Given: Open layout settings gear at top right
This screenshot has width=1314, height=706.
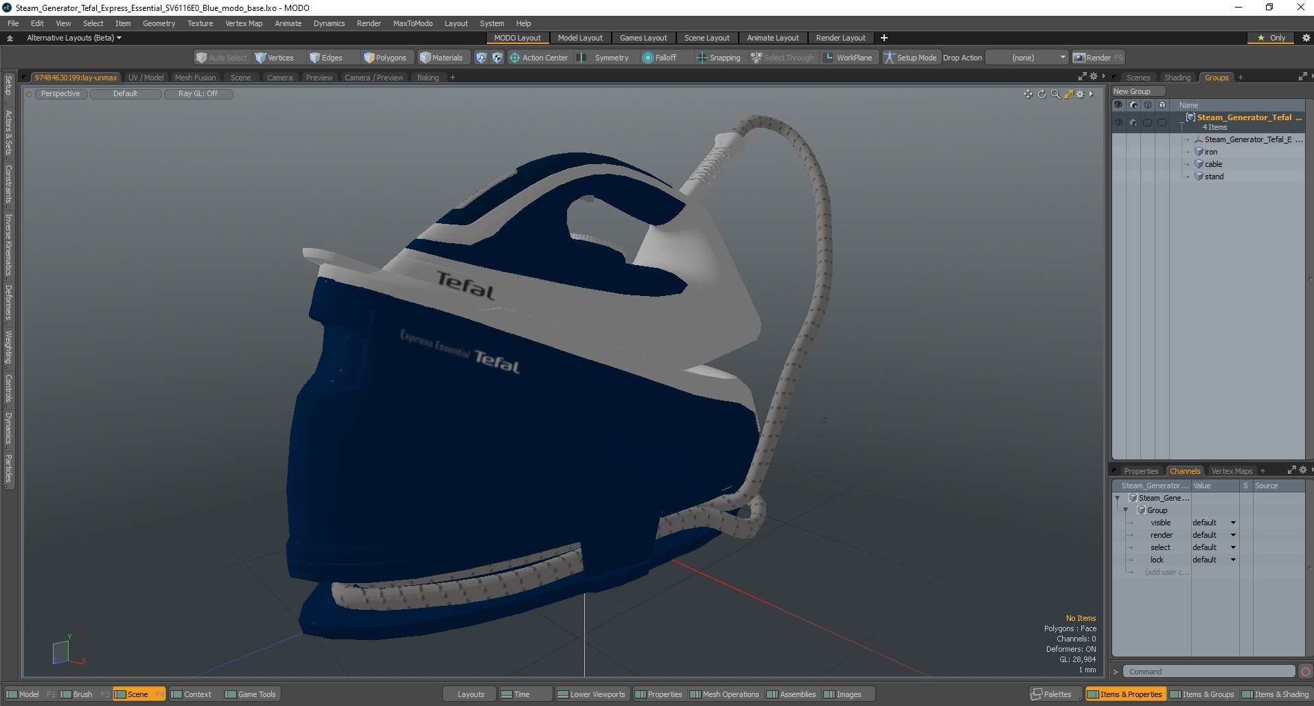Looking at the screenshot, I should point(1306,38).
